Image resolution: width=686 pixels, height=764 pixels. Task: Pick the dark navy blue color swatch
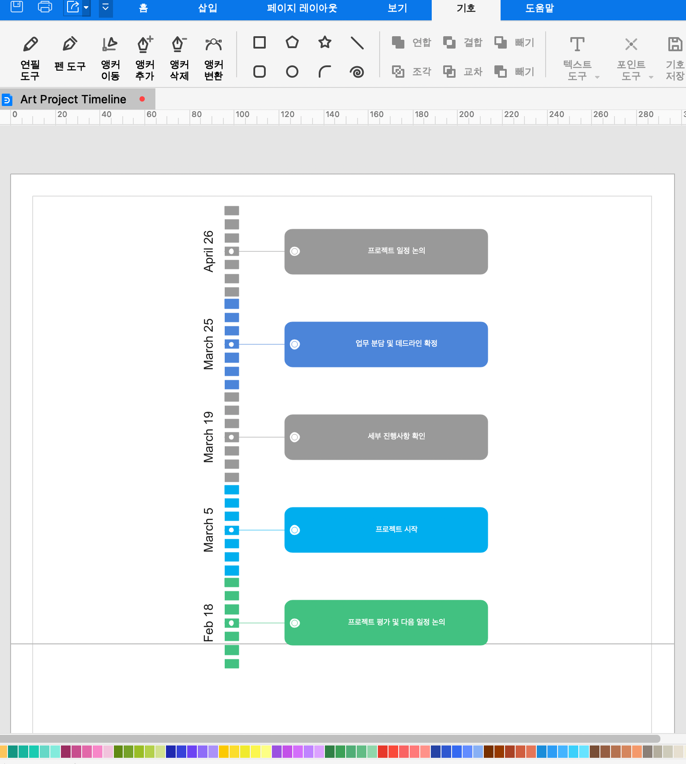point(171,751)
